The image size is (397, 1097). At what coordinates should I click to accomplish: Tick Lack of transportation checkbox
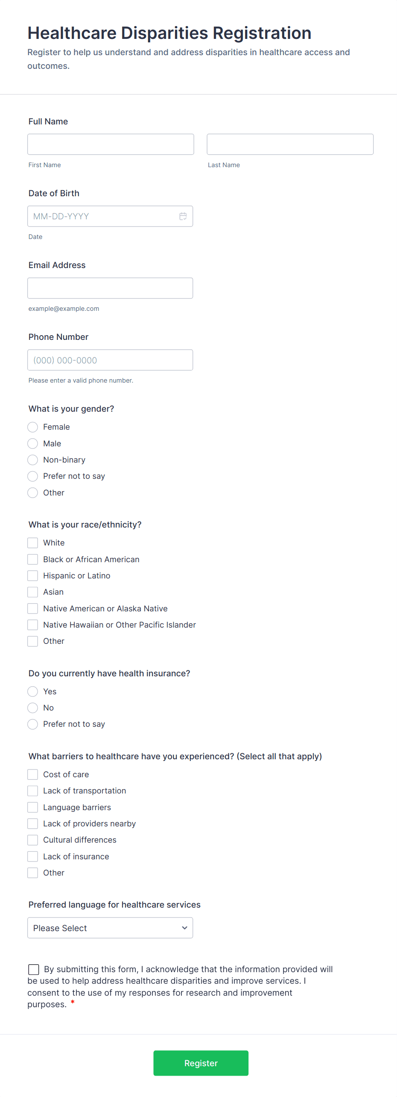[x=33, y=791]
